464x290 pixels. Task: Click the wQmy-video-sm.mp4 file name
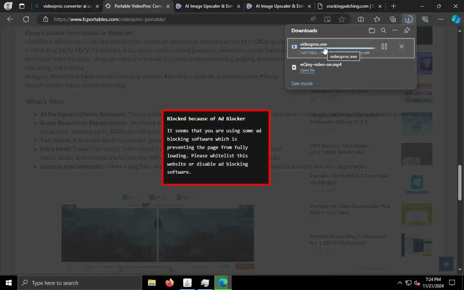coord(320,65)
